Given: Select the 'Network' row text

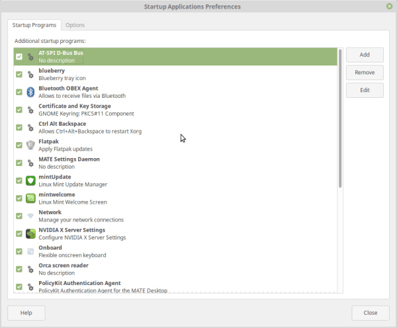Looking at the screenshot, I should point(81,216).
